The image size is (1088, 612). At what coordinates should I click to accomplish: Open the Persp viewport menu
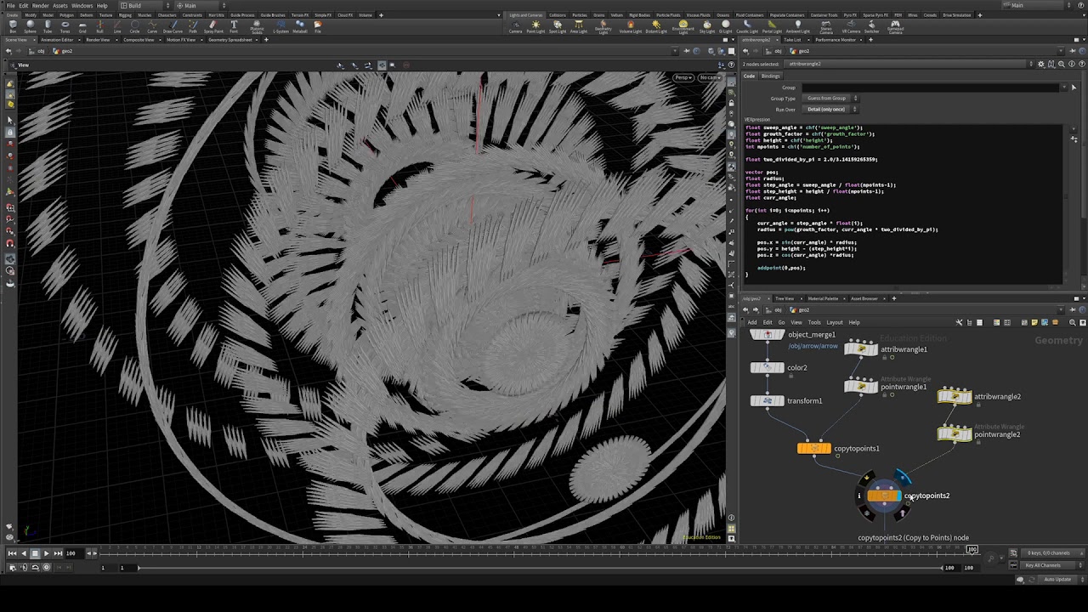684,77
